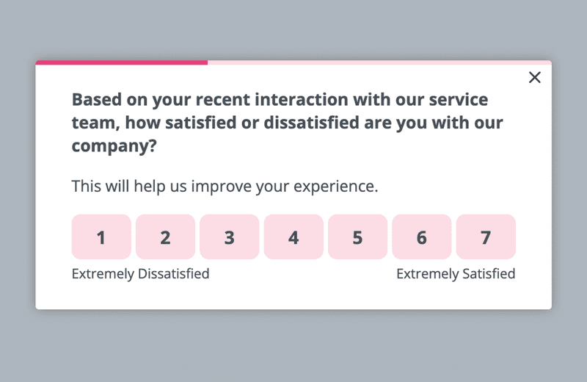The height and width of the screenshot is (382, 587).
Task: Choose the highest satisfaction score button
Action: click(x=486, y=237)
